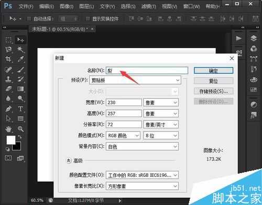Select the Move tool in toolbox

click(x=20, y=40)
